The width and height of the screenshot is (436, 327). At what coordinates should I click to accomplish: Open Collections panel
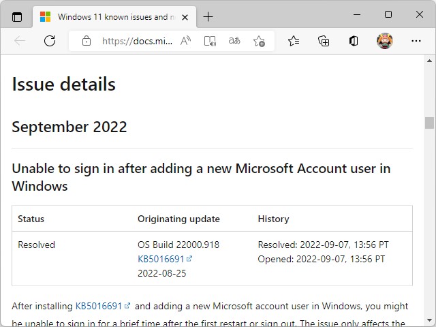[x=324, y=41]
